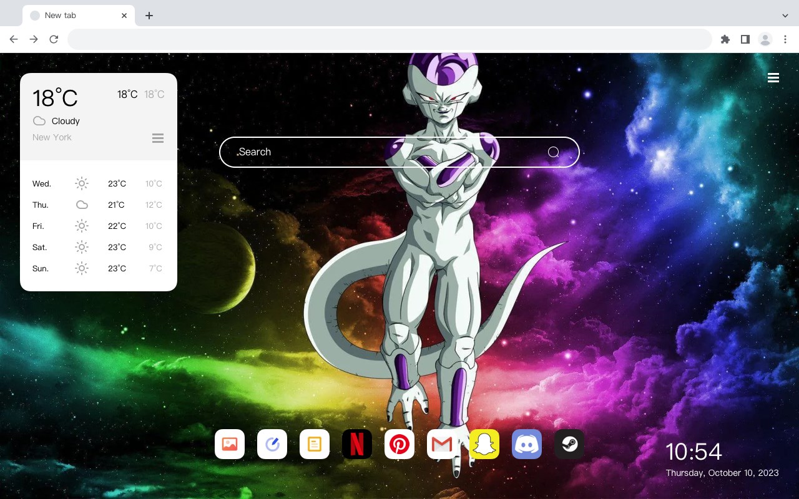Open the Pinterest shortcut

pyautogui.click(x=399, y=444)
